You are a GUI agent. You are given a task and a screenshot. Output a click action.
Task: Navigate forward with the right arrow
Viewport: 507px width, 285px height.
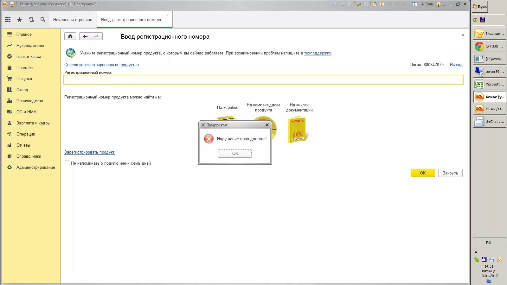97,36
